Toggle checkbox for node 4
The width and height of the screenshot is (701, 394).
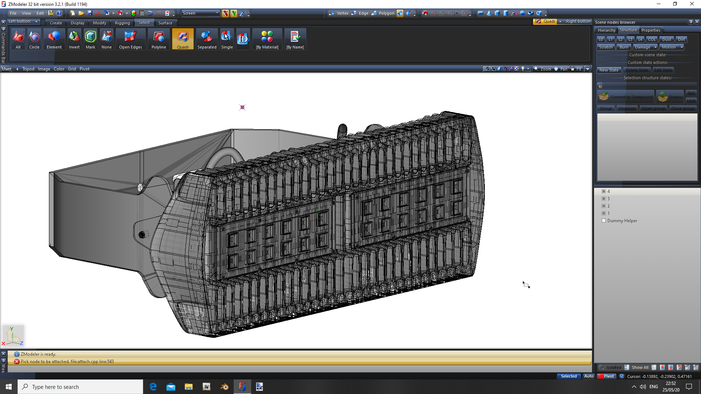[604, 191]
